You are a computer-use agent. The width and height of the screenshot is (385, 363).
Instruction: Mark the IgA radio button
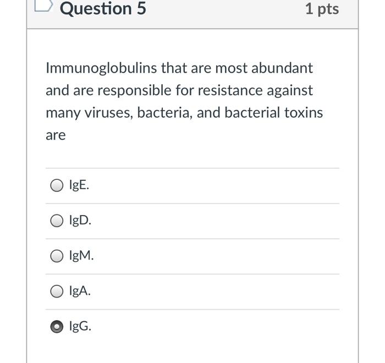coord(57,291)
